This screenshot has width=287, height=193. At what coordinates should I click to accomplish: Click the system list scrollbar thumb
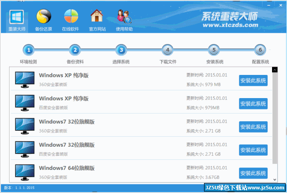click(x=275, y=118)
